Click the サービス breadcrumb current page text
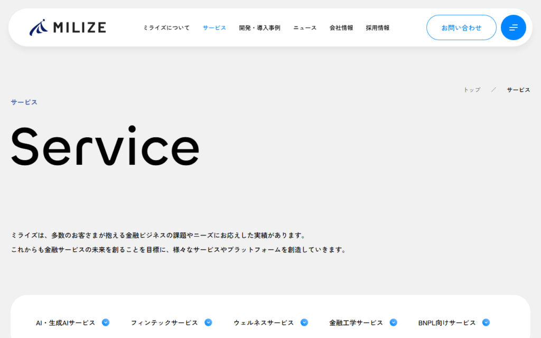Screen dimensions: 541x338 (518, 90)
